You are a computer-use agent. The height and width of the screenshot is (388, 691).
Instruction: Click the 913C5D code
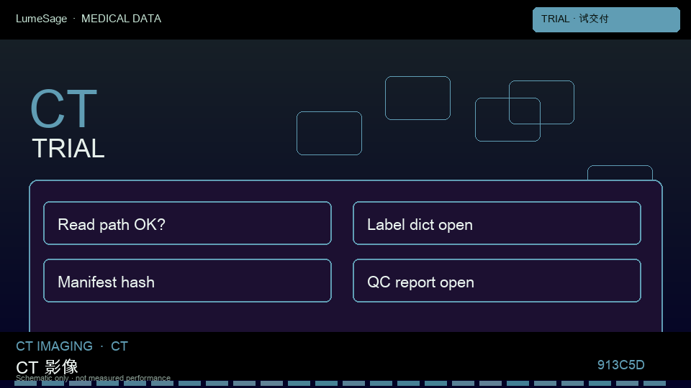pyautogui.click(x=620, y=365)
